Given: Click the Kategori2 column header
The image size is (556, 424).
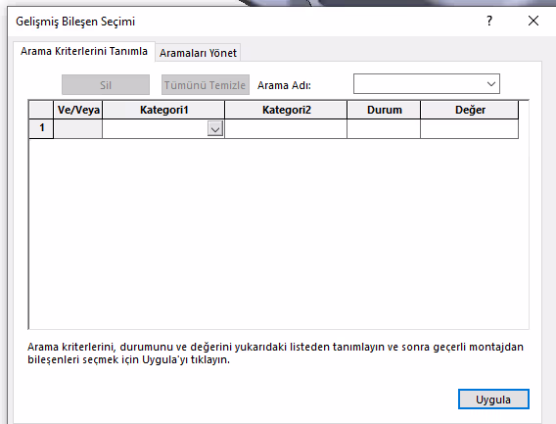Looking at the screenshot, I should point(286,110).
